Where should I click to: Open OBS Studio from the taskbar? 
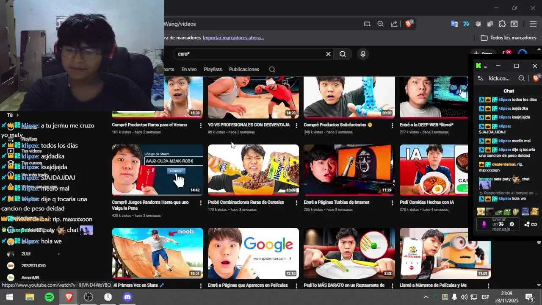(88, 297)
